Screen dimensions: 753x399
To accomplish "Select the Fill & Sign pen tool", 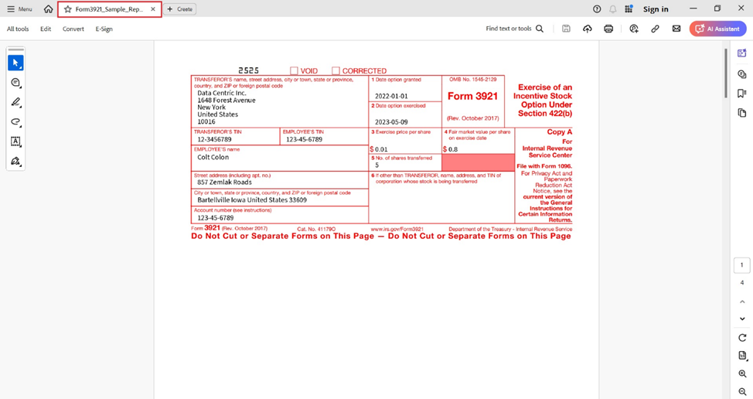I will tap(15, 162).
